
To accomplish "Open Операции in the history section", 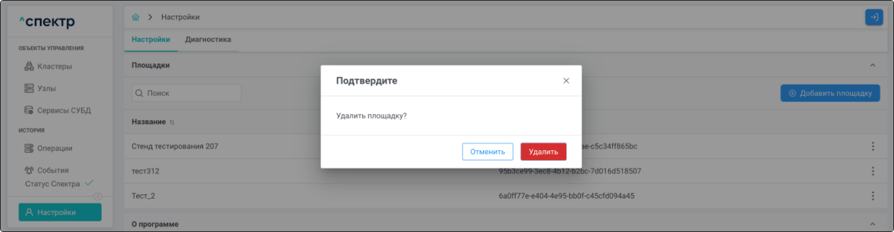I will tap(54, 148).
